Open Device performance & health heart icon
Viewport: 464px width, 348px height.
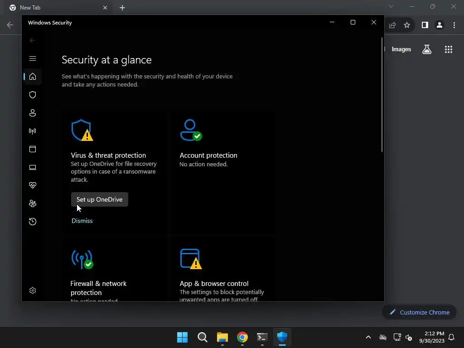point(33,185)
